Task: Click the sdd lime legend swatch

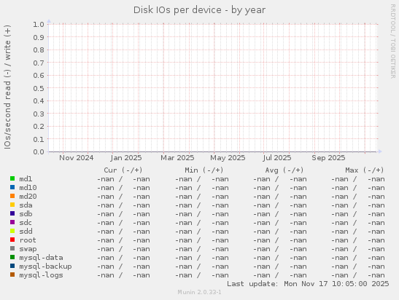Action: [12, 231]
